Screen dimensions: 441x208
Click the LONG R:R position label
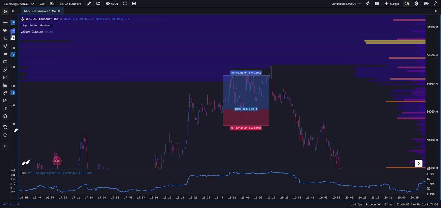(246, 109)
